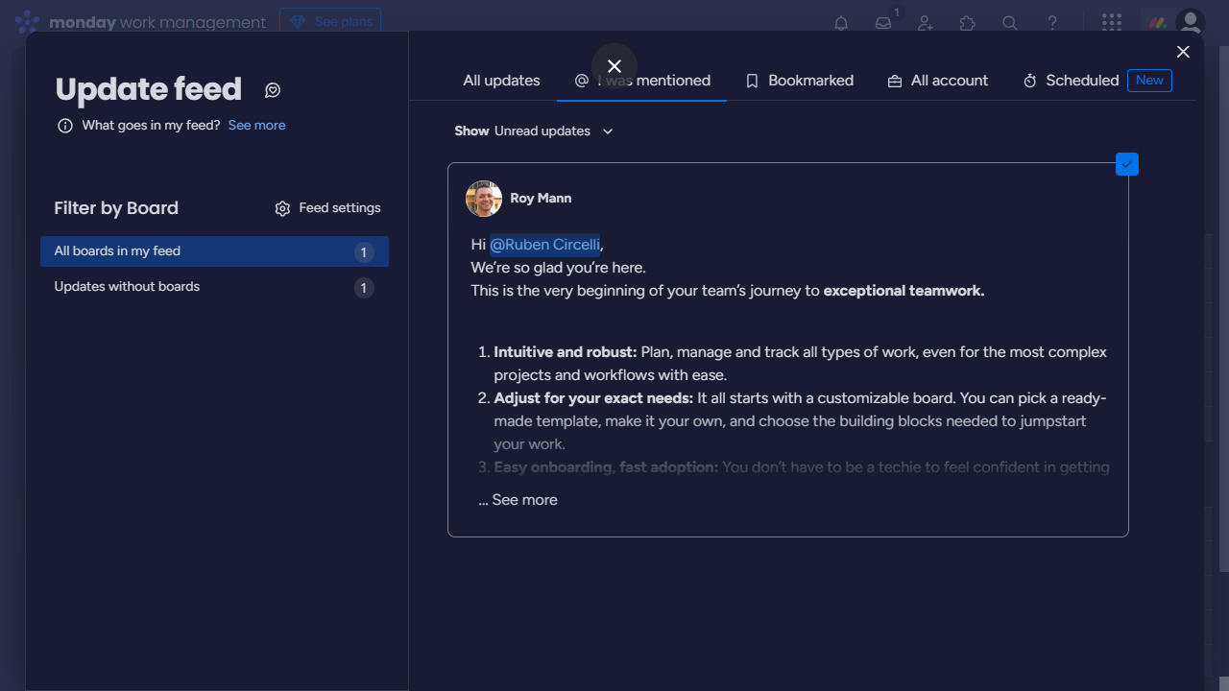Click the invite members icon
This screenshot has height=691, width=1229.
click(x=926, y=23)
